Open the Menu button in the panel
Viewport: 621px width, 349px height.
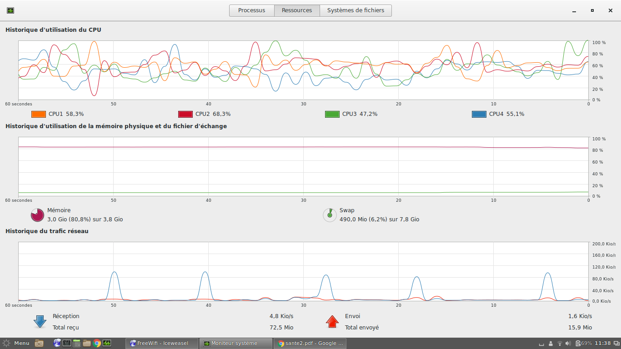point(16,343)
